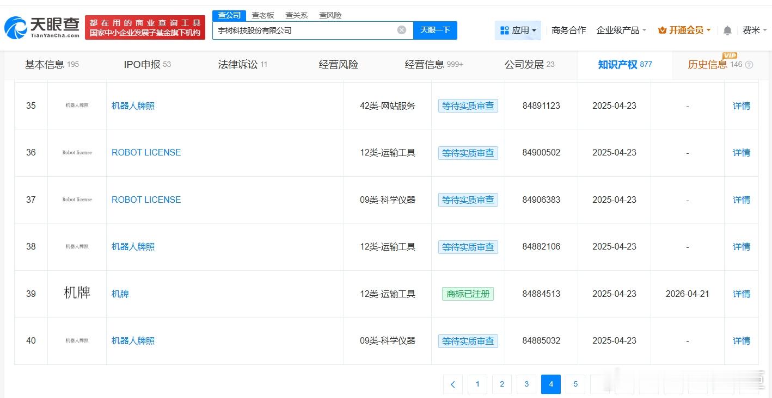772x398 pixels.
Task: Open 详情 for row 40
Action: click(741, 341)
